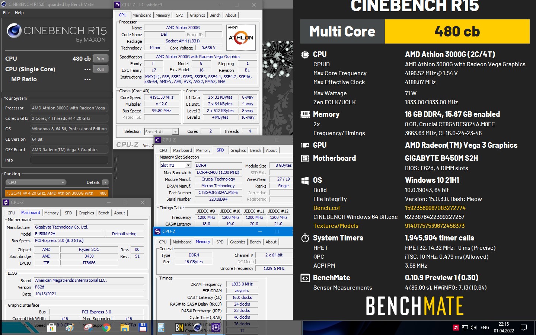The height and width of the screenshot is (335, 536).
Task: Open the Snipping Tool taskbar icon
Action: pos(88,328)
